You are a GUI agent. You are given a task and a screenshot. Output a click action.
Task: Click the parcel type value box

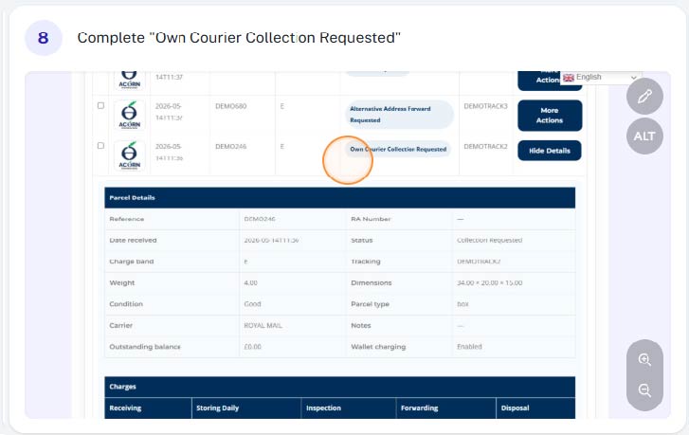coord(462,304)
